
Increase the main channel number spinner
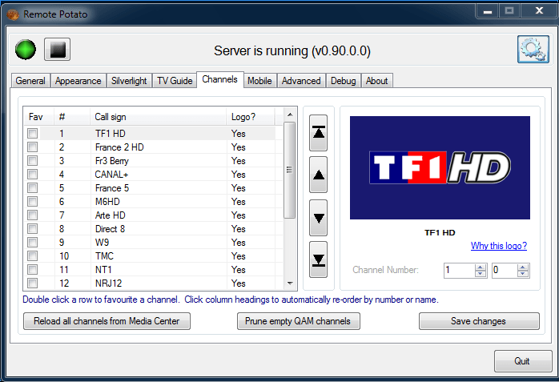click(x=481, y=267)
